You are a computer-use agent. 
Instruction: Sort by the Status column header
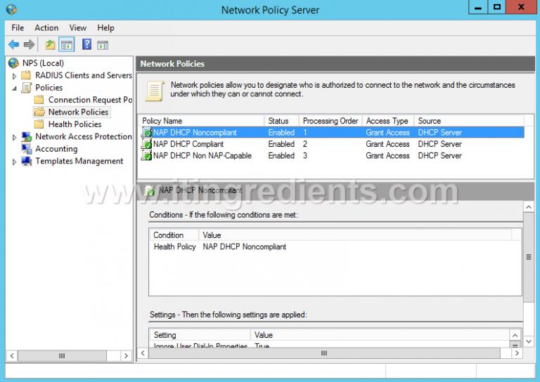click(282, 121)
